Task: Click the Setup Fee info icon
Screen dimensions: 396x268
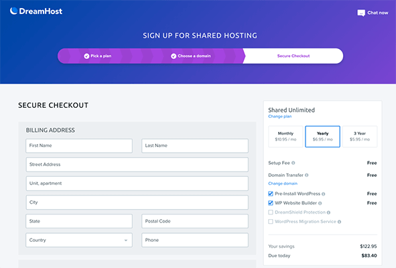Action: pos(293,163)
